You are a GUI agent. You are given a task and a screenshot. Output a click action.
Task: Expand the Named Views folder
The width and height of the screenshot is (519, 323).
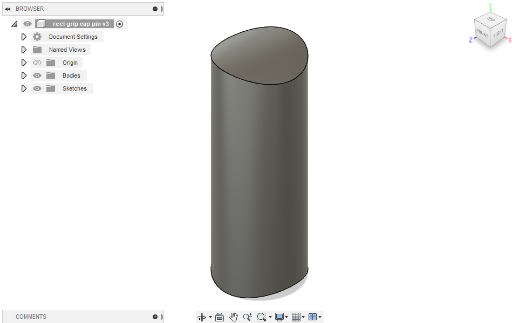pyautogui.click(x=24, y=49)
